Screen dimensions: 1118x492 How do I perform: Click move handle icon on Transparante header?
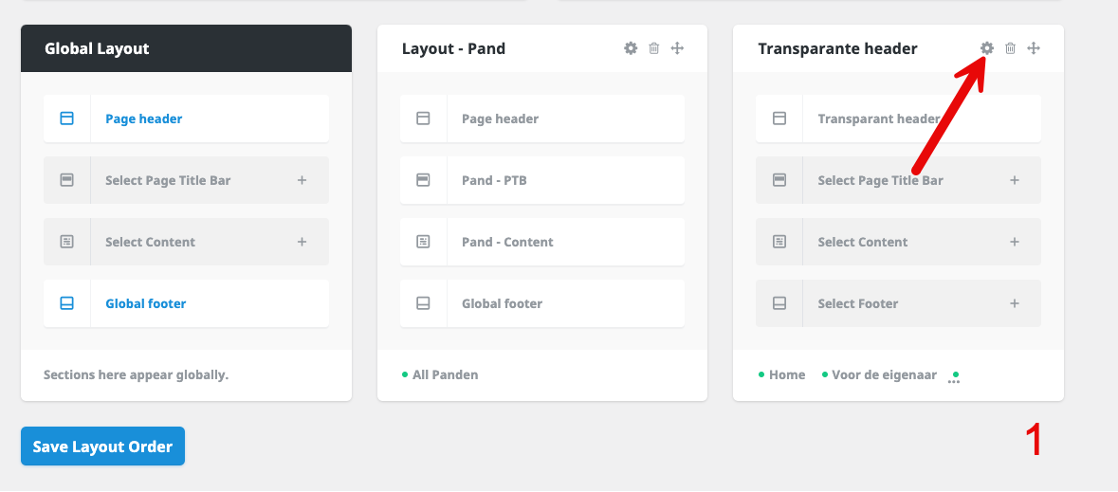pyautogui.click(x=1034, y=48)
